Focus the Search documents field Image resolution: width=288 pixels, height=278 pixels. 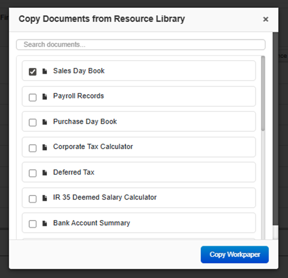(140, 44)
